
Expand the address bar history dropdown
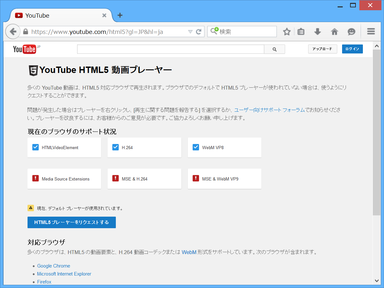coord(190,31)
